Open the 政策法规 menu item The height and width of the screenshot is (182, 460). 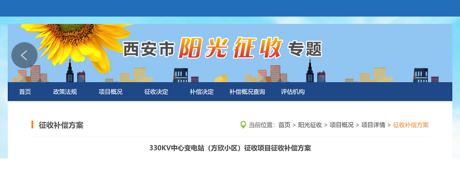coord(65,92)
